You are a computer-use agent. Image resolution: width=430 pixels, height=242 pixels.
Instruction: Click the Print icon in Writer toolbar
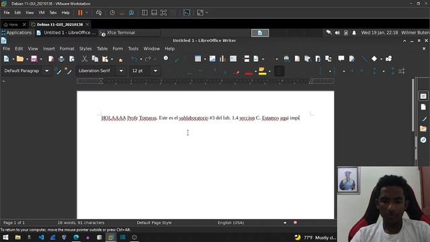[61, 58]
